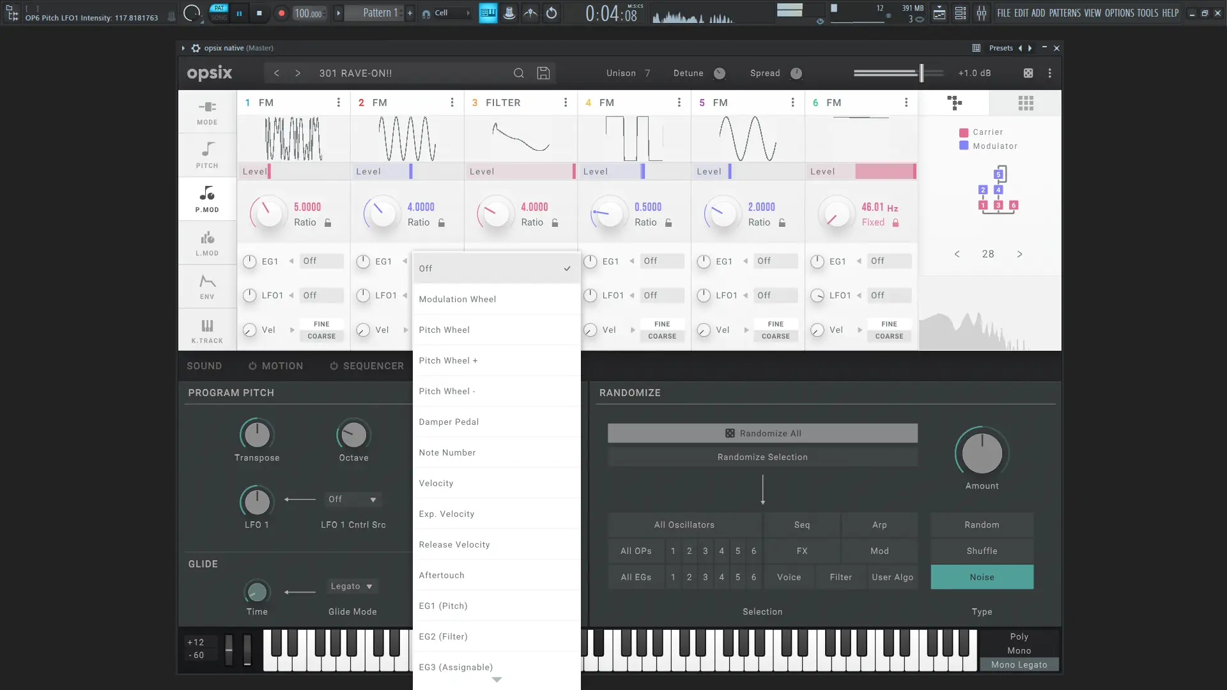Screen dimensions: 1227x690
Task: Select Modulation Wheel from the list
Action: click(x=458, y=299)
